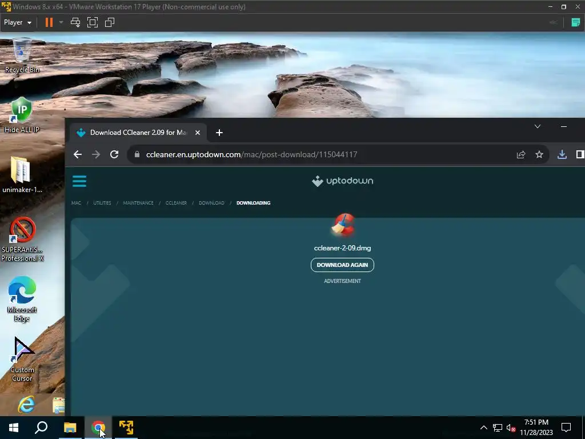The width and height of the screenshot is (585, 439).
Task: Open Chrome downloads panel
Action: [562, 154]
